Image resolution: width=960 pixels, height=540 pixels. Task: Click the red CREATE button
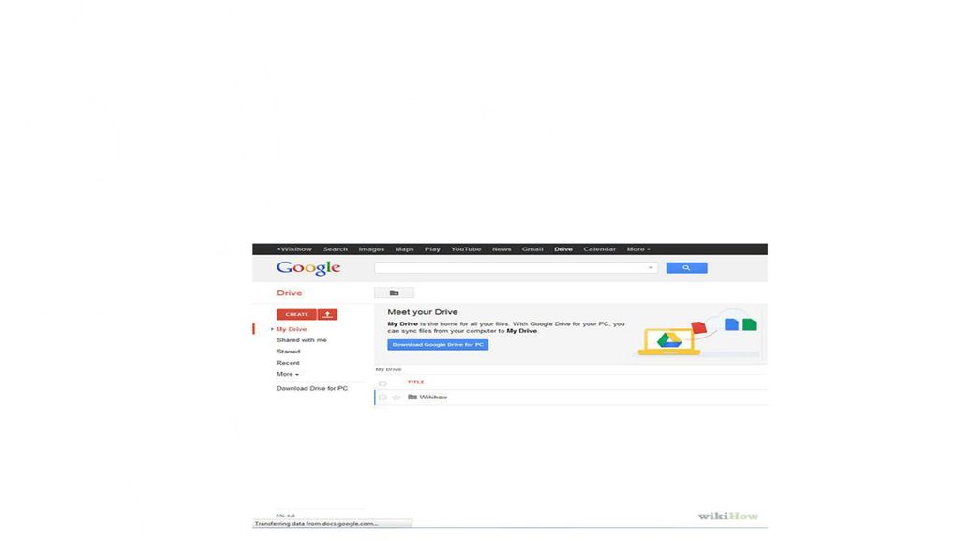[296, 314]
